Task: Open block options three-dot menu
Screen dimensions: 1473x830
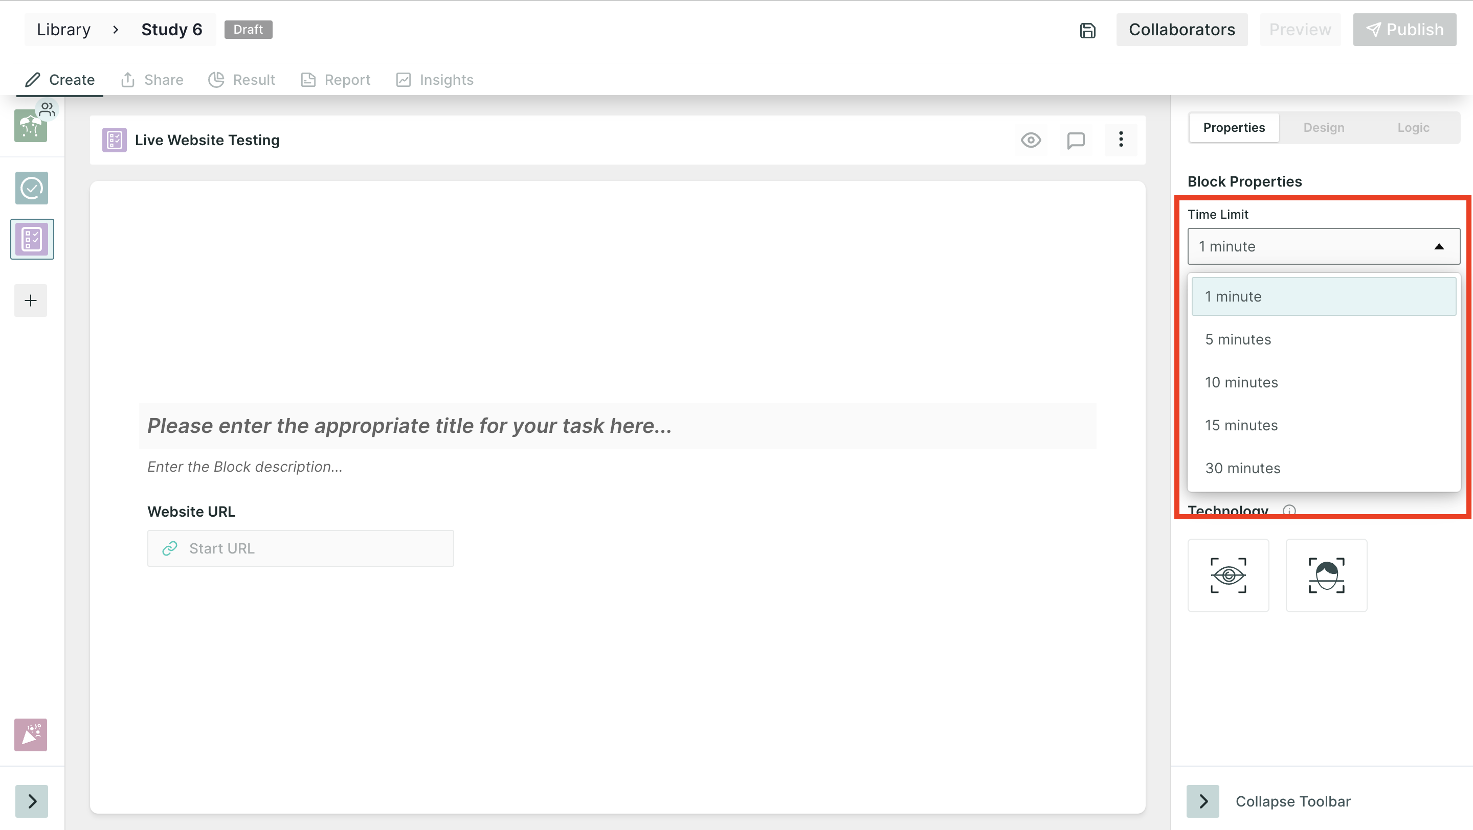Action: pyautogui.click(x=1121, y=140)
